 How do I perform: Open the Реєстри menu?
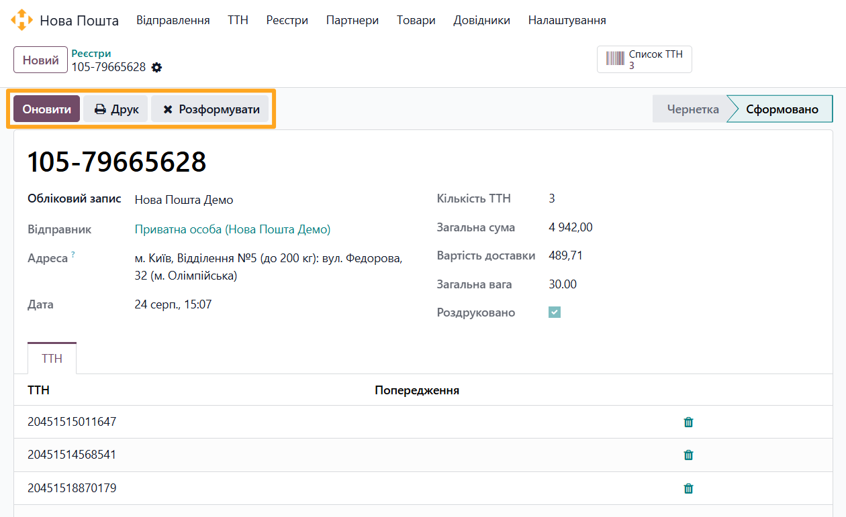click(287, 20)
